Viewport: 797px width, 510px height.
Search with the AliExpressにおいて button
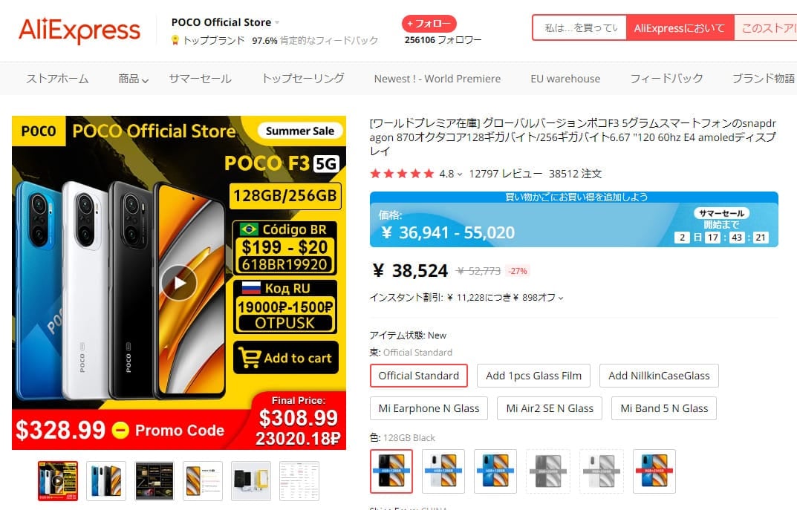tap(680, 28)
